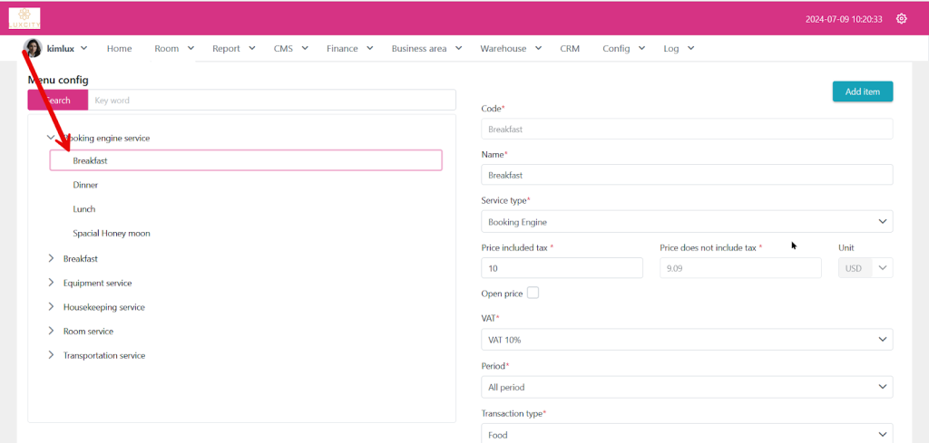Select Dinner in the service tree
Image resolution: width=929 pixels, height=443 pixels.
(x=85, y=185)
